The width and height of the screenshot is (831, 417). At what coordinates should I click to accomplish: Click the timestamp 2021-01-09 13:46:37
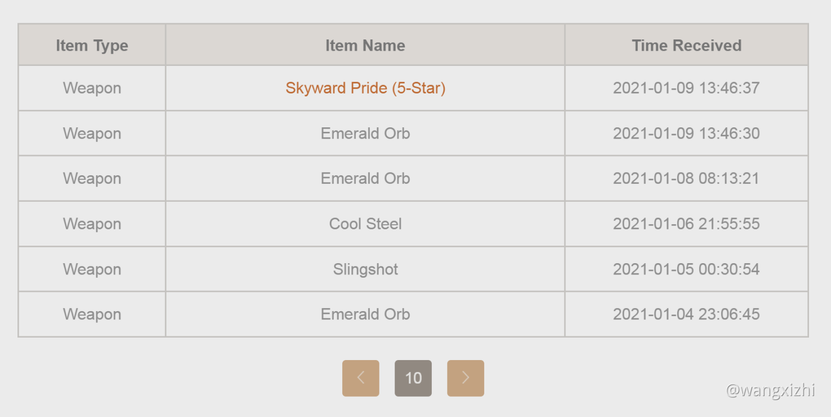pyautogui.click(x=686, y=88)
